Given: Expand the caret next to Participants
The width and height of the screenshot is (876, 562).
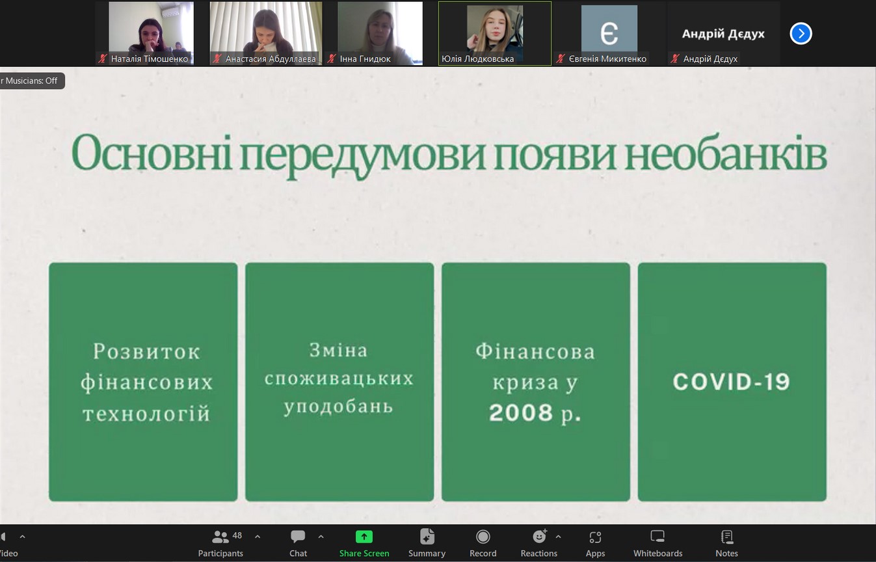Looking at the screenshot, I should coord(258,537).
